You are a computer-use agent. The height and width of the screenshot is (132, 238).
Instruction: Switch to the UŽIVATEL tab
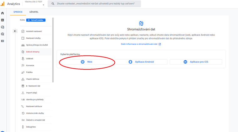click(34, 12)
